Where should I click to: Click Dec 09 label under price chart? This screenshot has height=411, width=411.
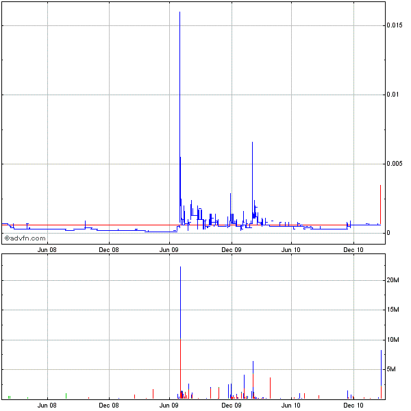pos(232,250)
